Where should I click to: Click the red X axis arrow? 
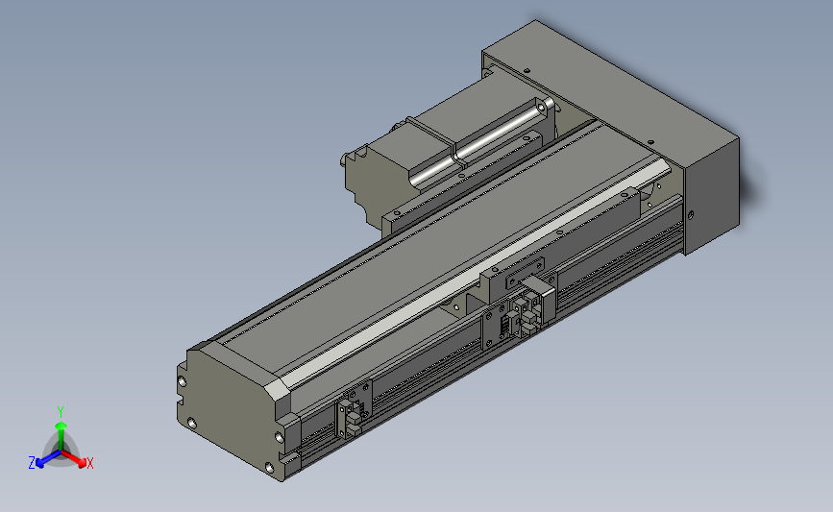[x=74, y=459]
